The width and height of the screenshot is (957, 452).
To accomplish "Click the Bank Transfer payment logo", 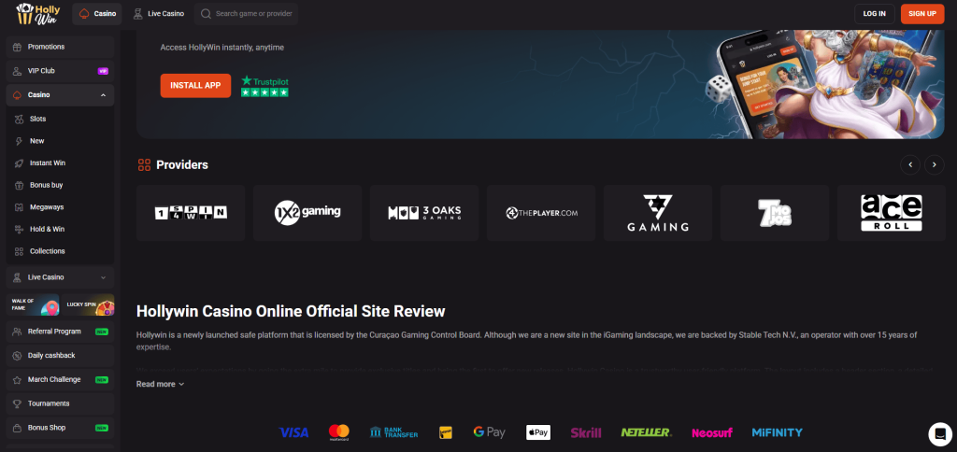I will [x=393, y=432].
